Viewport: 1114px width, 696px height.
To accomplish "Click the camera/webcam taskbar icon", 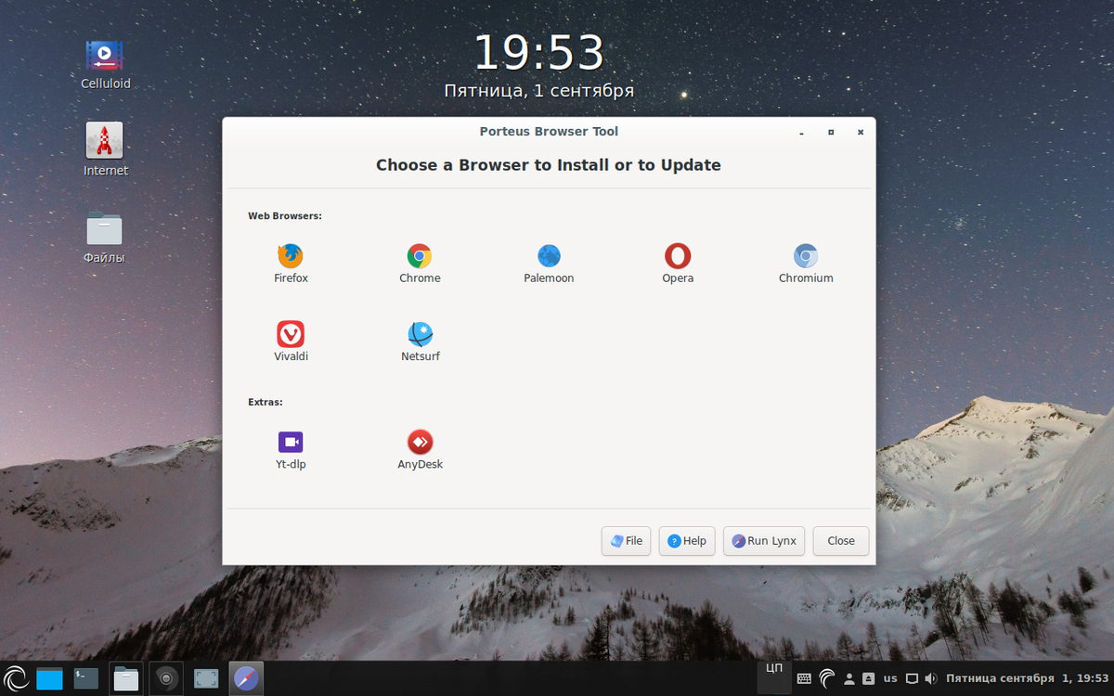I will [166, 679].
